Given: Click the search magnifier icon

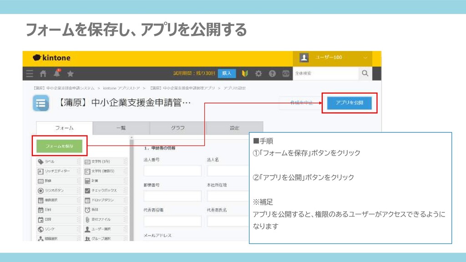Looking at the screenshot, I should click(x=365, y=73).
